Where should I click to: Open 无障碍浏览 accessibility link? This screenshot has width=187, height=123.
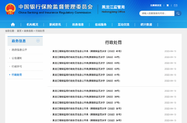156,5
